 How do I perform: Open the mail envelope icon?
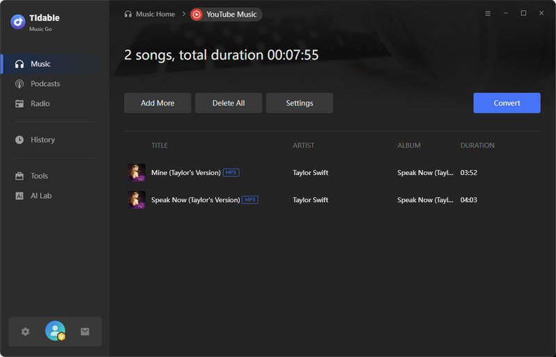[x=85, y=331]
